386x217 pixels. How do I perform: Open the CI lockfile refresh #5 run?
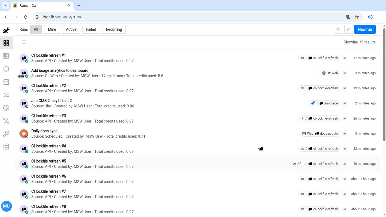pyautogui.click(x=198, y=164)
